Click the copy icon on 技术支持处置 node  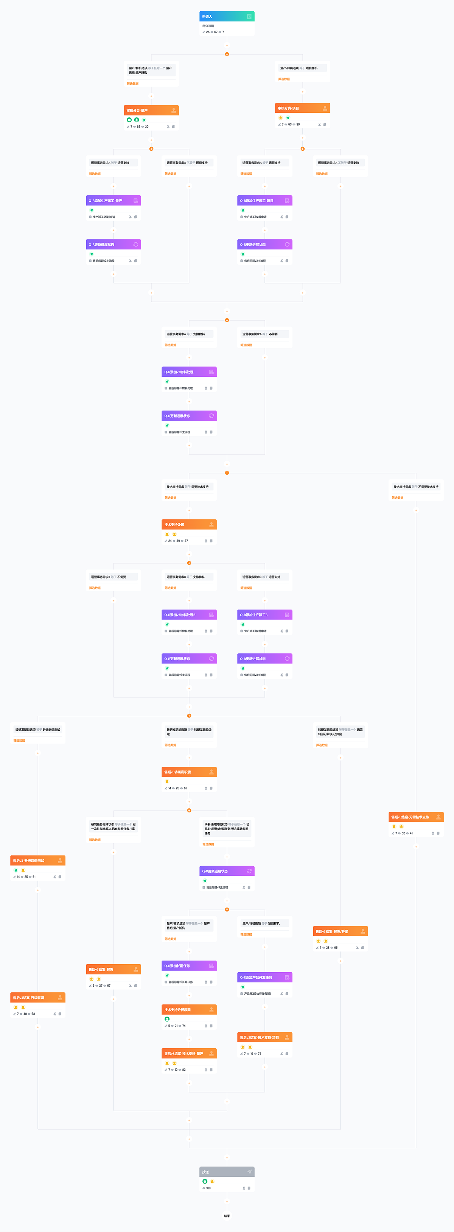pyautogui.click(x=211, y=541)
